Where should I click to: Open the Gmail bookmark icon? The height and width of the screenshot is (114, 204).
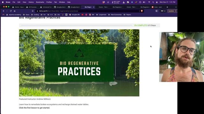[3, 15]
